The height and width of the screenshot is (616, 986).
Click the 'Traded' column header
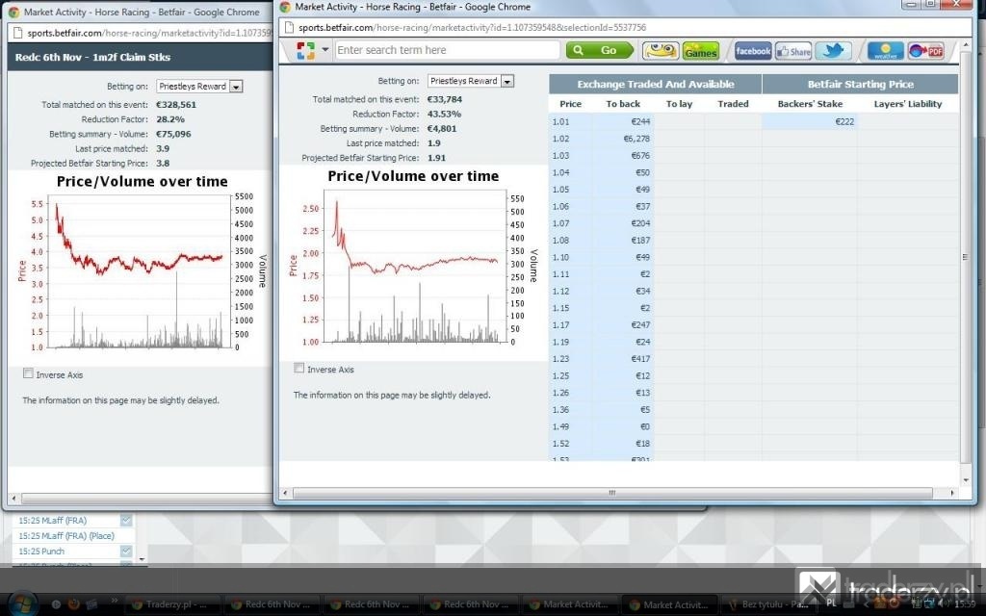pos(733,104)
